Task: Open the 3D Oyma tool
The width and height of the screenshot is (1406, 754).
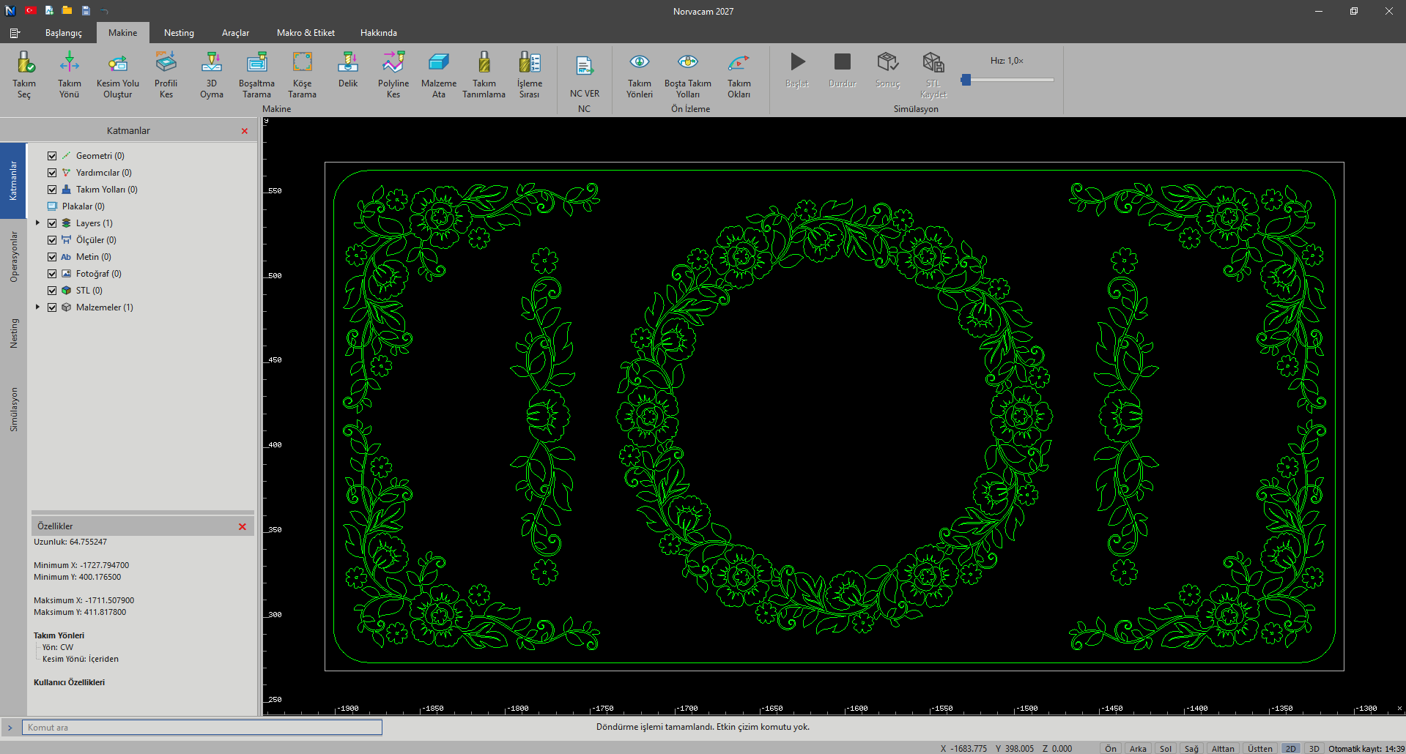Action: click(212, 75)
